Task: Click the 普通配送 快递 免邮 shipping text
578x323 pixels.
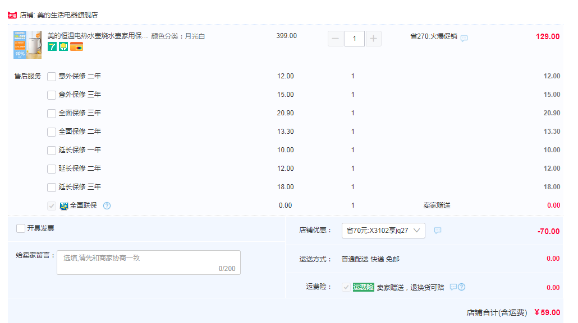Action: 370,259
